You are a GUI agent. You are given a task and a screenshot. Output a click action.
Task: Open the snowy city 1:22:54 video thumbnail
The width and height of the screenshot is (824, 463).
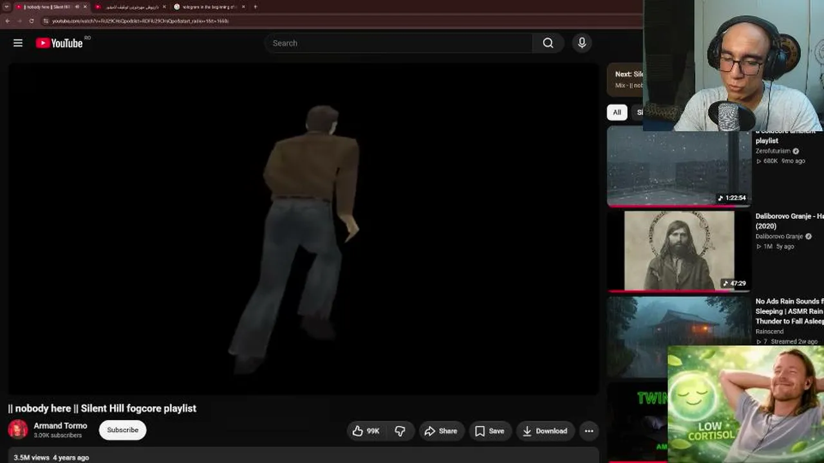click(x=679, y=167)
